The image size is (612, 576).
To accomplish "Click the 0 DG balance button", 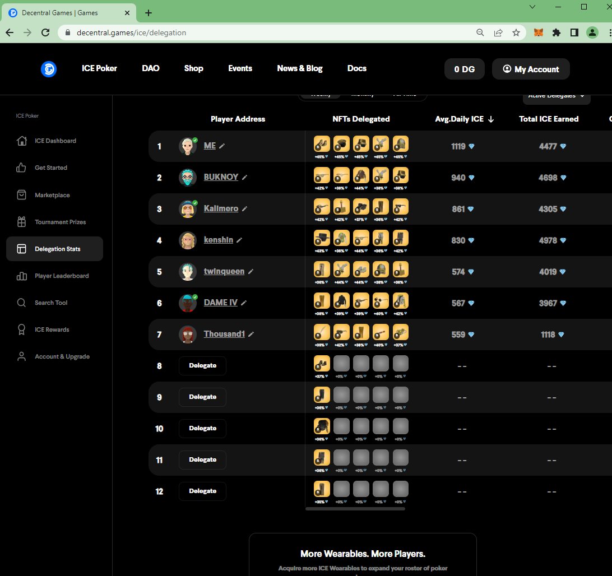I will 465,69.
